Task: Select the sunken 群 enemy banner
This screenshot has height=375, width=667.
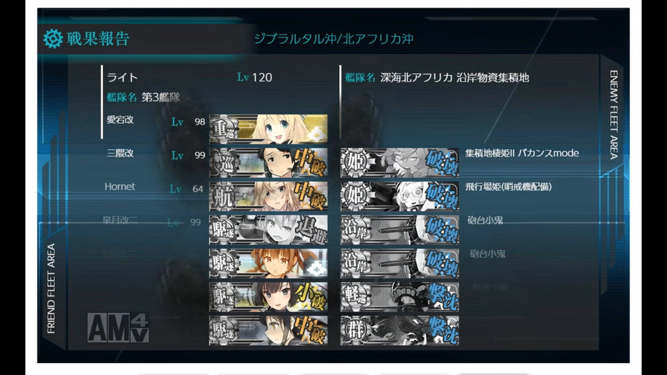Action: [400, 331]
